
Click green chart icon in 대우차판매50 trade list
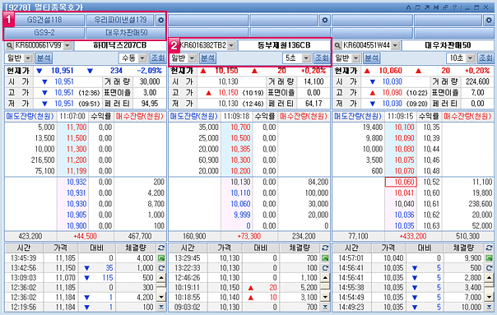489,258
